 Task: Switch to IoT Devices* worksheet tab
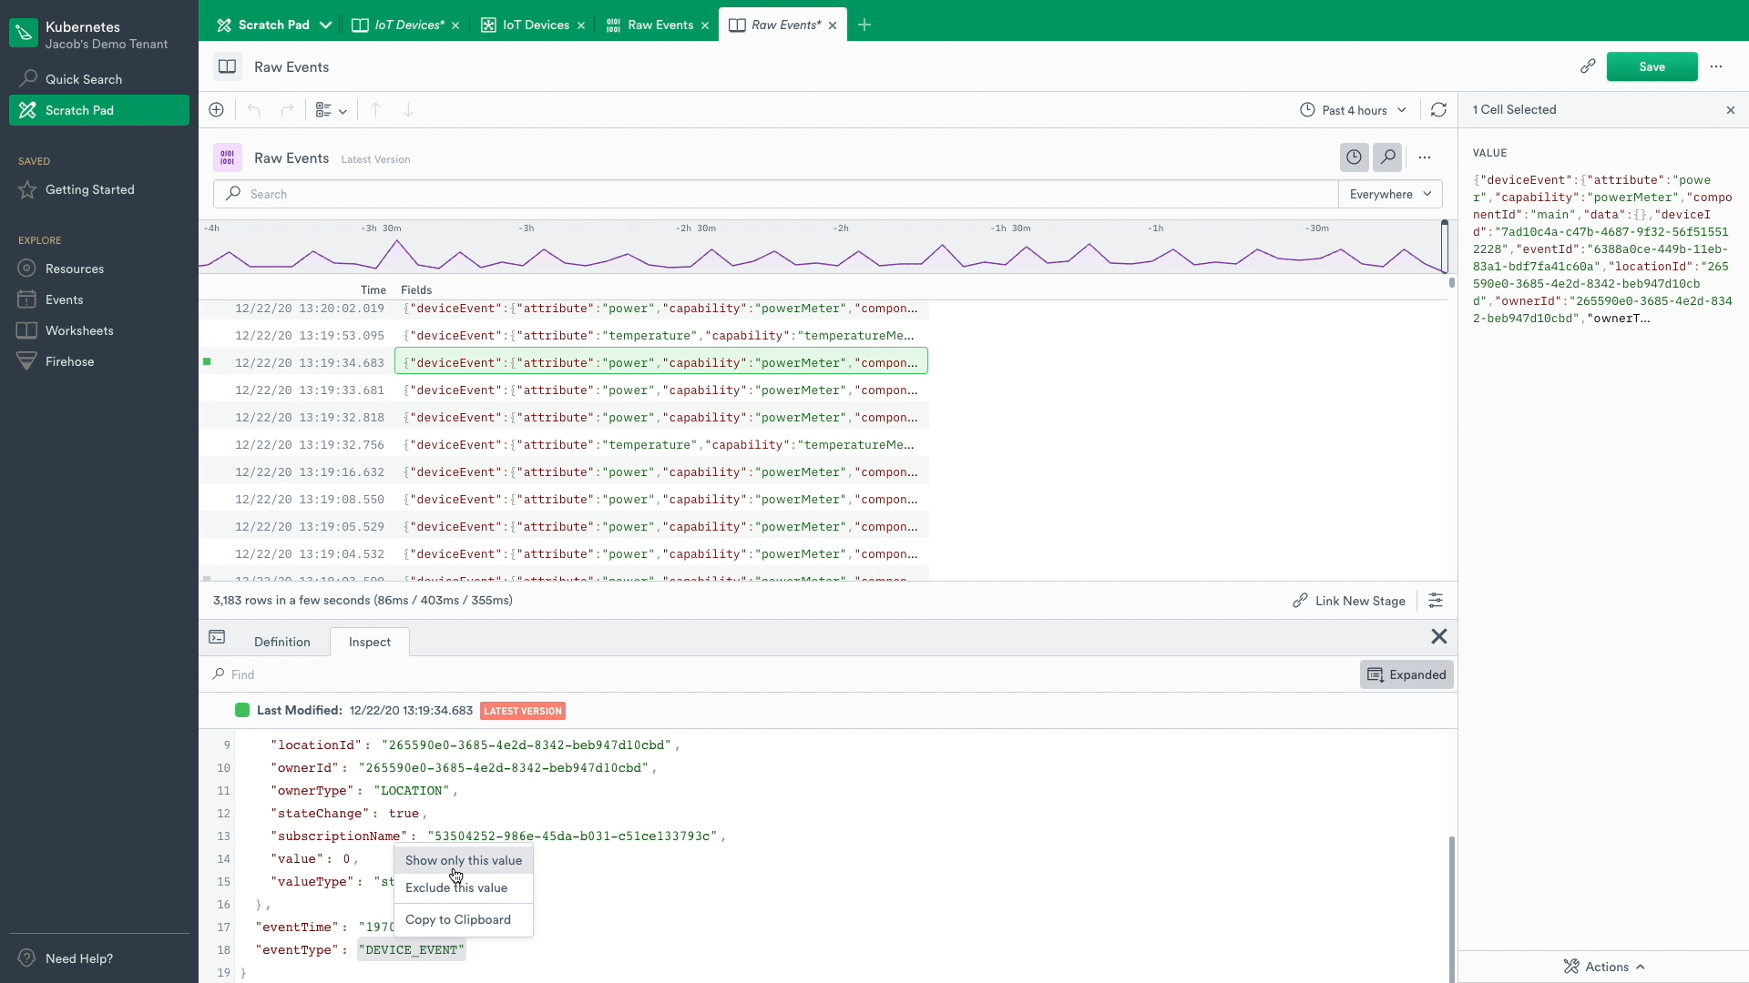pyautogui.click(x=409, y=25)
